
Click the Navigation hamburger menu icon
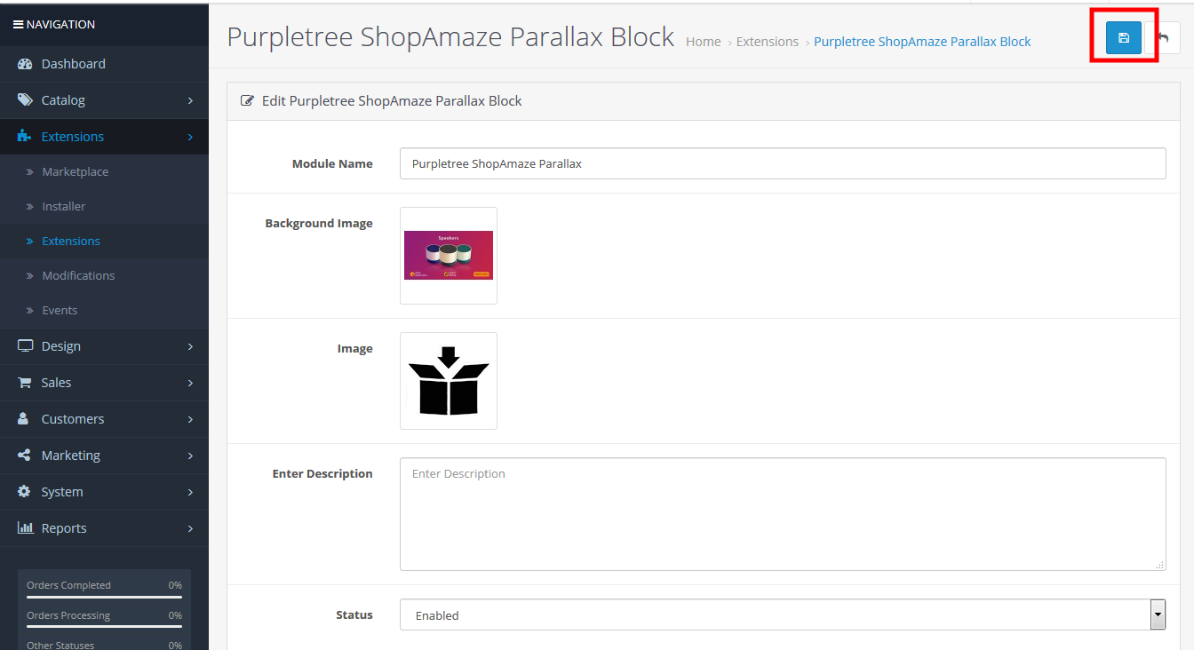18,24
